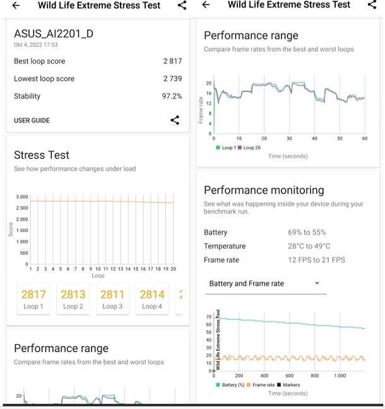Click the Frame rate orange legend swatch
Screen dimensions: 385x409
(249, 385)
